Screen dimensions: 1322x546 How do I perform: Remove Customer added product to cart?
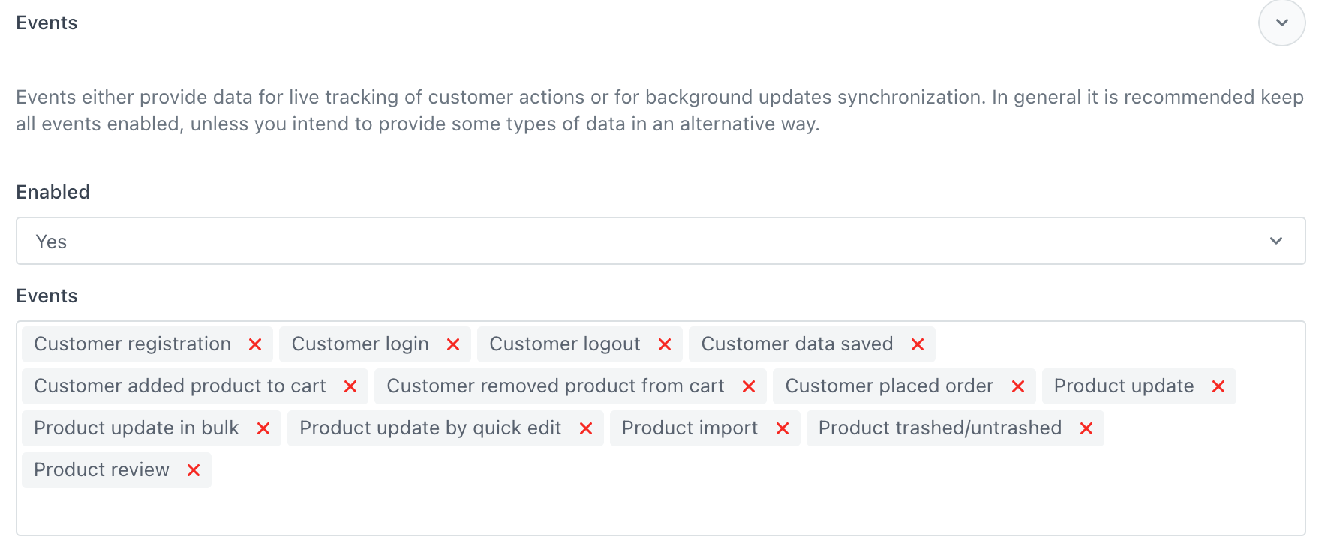[350, 386]
